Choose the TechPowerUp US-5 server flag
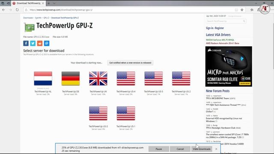Viewport: 274px width, 154px height. click(x=153, y=79)
